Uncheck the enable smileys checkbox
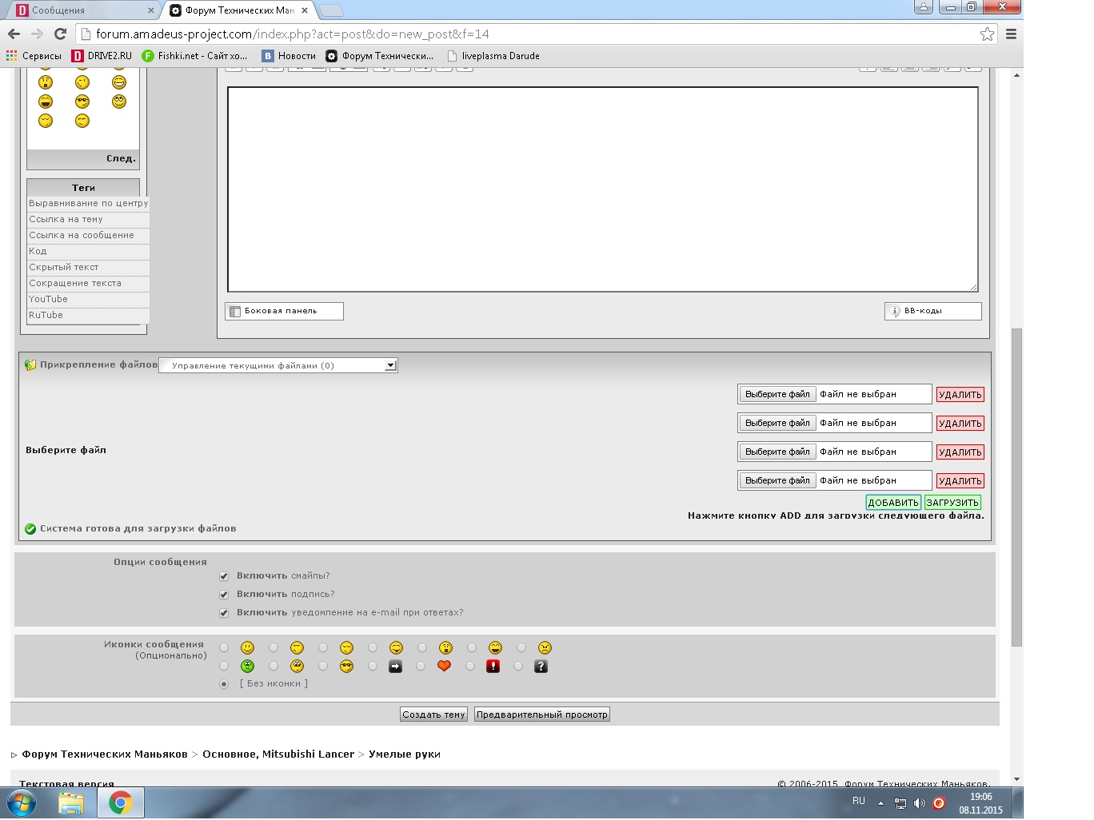1094x820 pixels. click(x=224, y=576)
